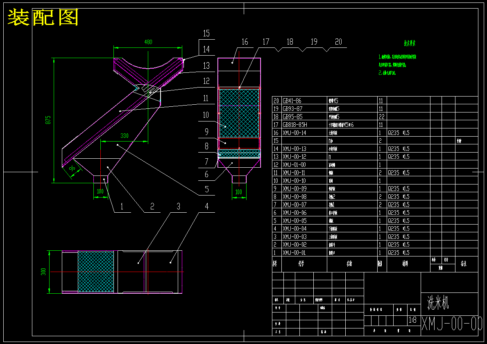
Task: Select part code XMJ-00-06 in the table
Action: click(294, 213)
